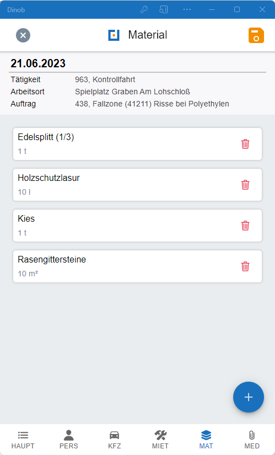Save material using orange disk icon

(256, 35)
